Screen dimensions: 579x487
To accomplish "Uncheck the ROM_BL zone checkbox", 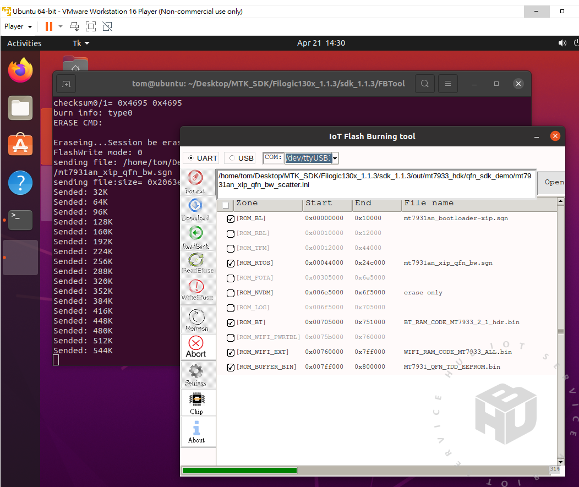I will point(231,218).
